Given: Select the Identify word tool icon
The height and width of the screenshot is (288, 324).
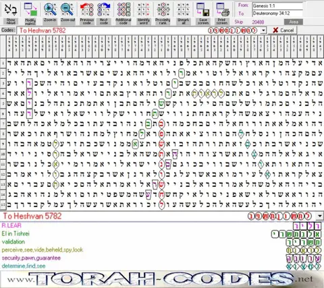Looking at the screenshot, I should [144, 9].
